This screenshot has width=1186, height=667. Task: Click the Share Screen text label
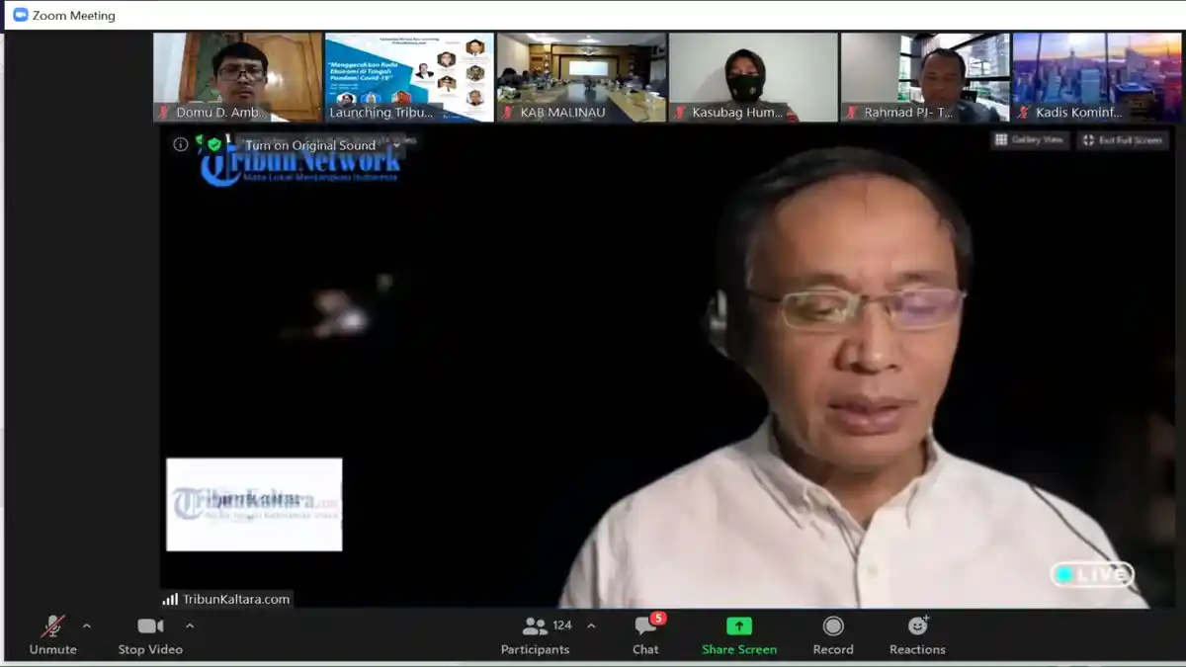(x=739, y=649)
